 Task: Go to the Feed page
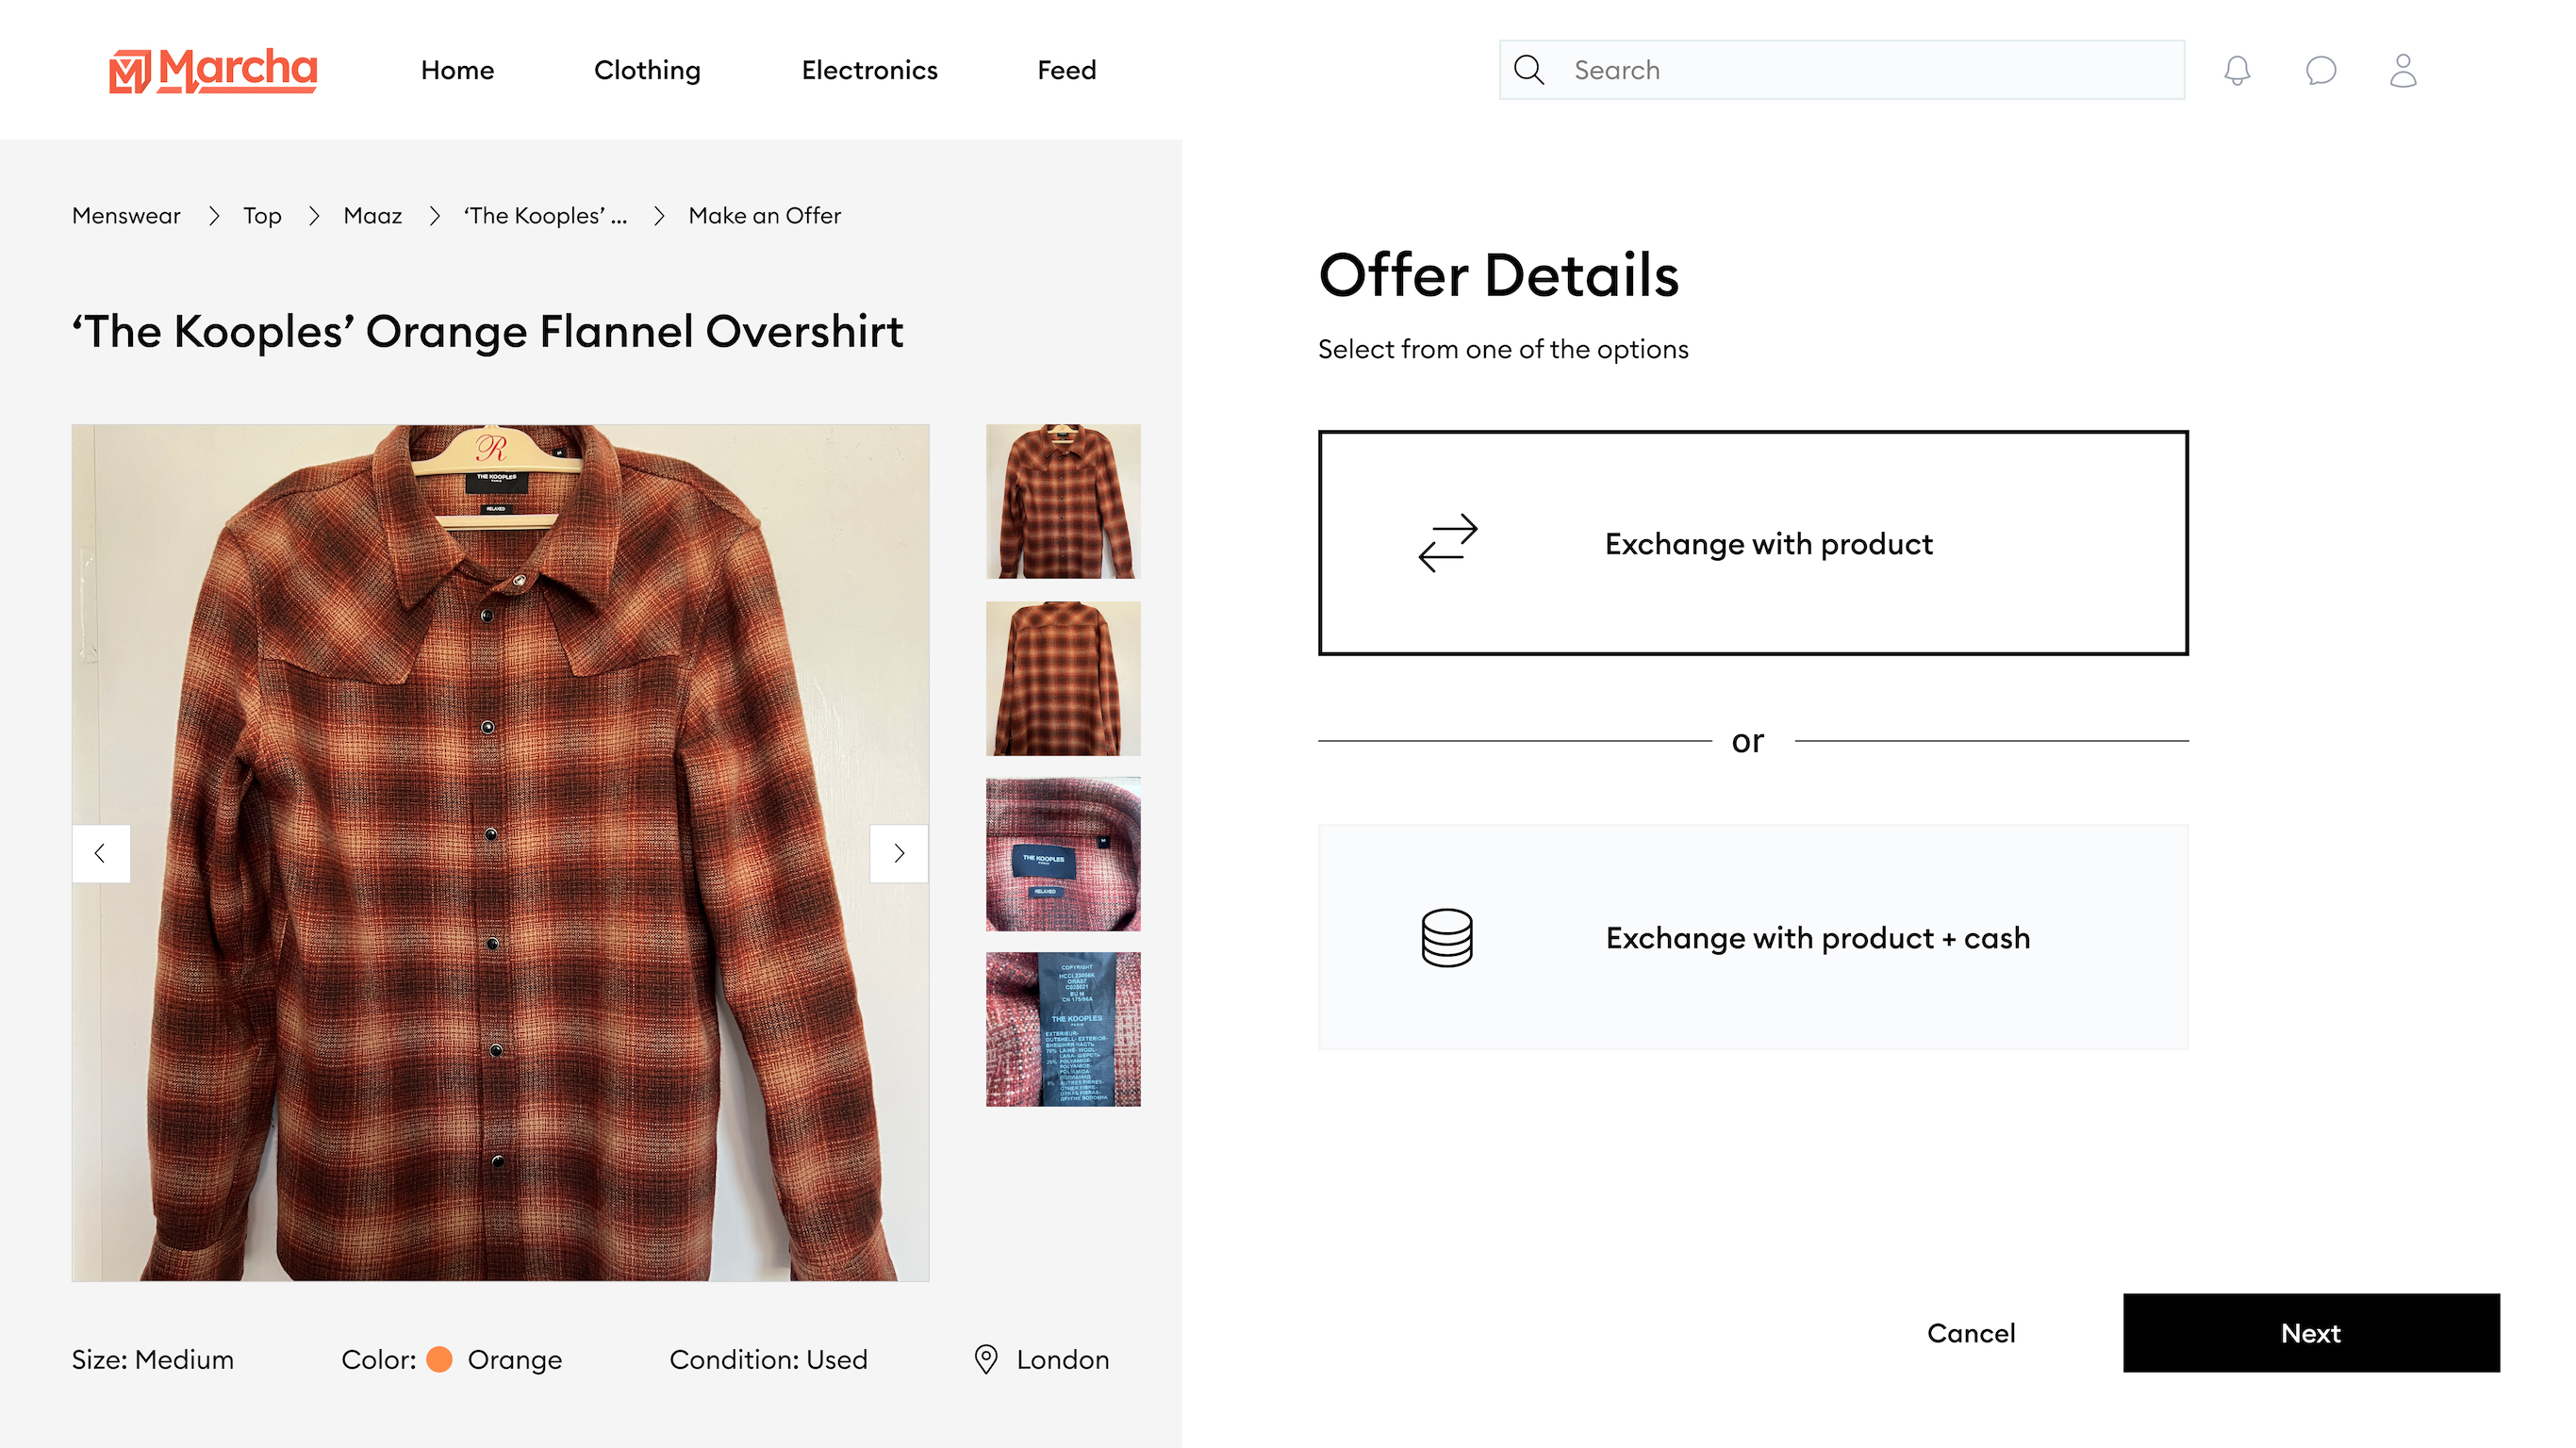(x=1066, y=70)
